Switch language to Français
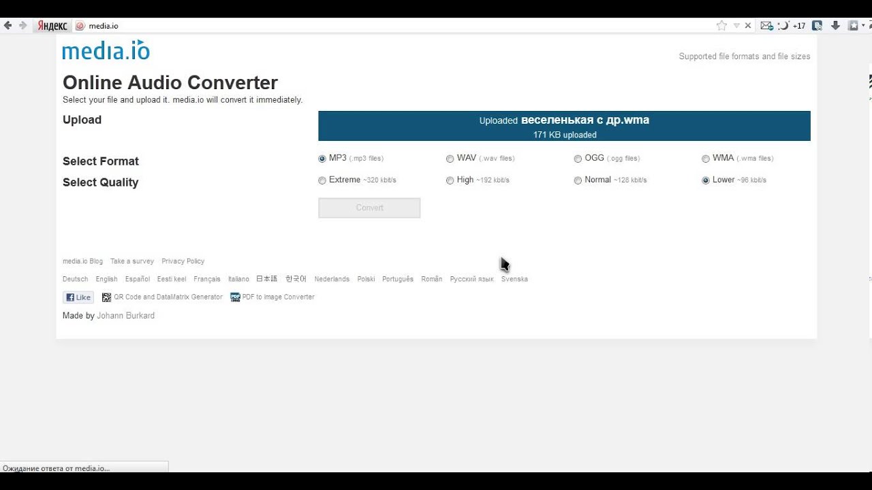Image resolution: width=872 pixels, height=490 pixels. tap(206, 279)
